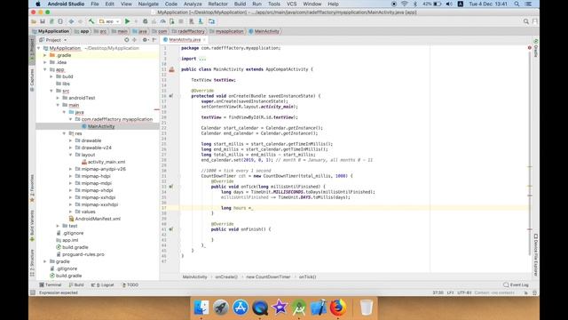
Task: Click the Search Everywhere magnifier in toolbar
Action: pyautogui.click(x=526, y=21)
